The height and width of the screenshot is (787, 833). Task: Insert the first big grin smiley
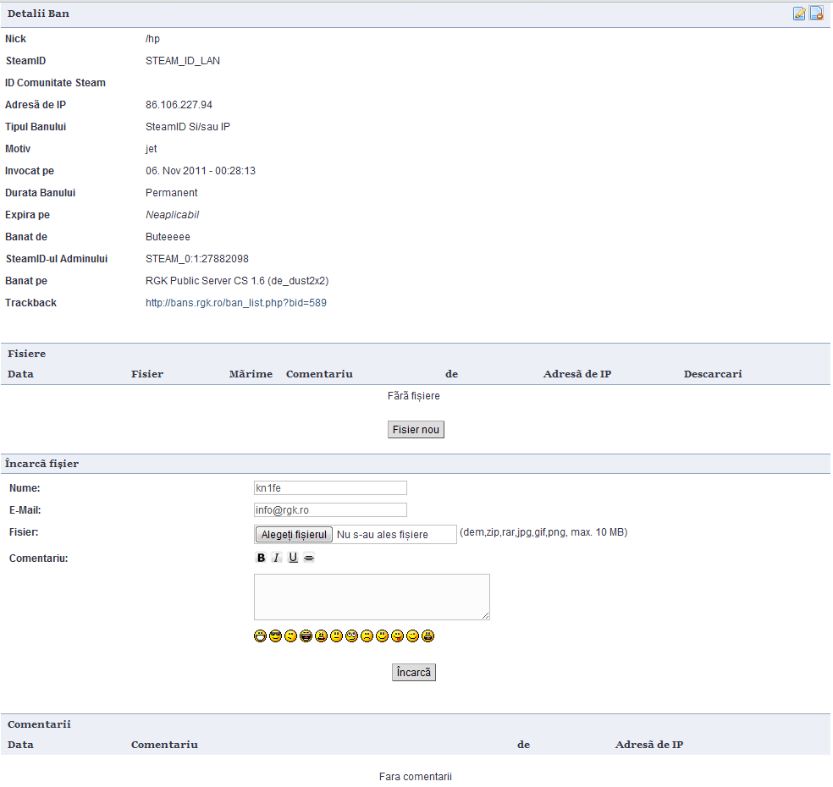(x=260, y=636)
